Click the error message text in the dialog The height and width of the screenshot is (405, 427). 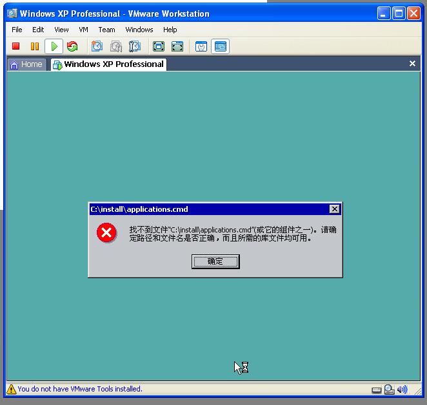233,234
